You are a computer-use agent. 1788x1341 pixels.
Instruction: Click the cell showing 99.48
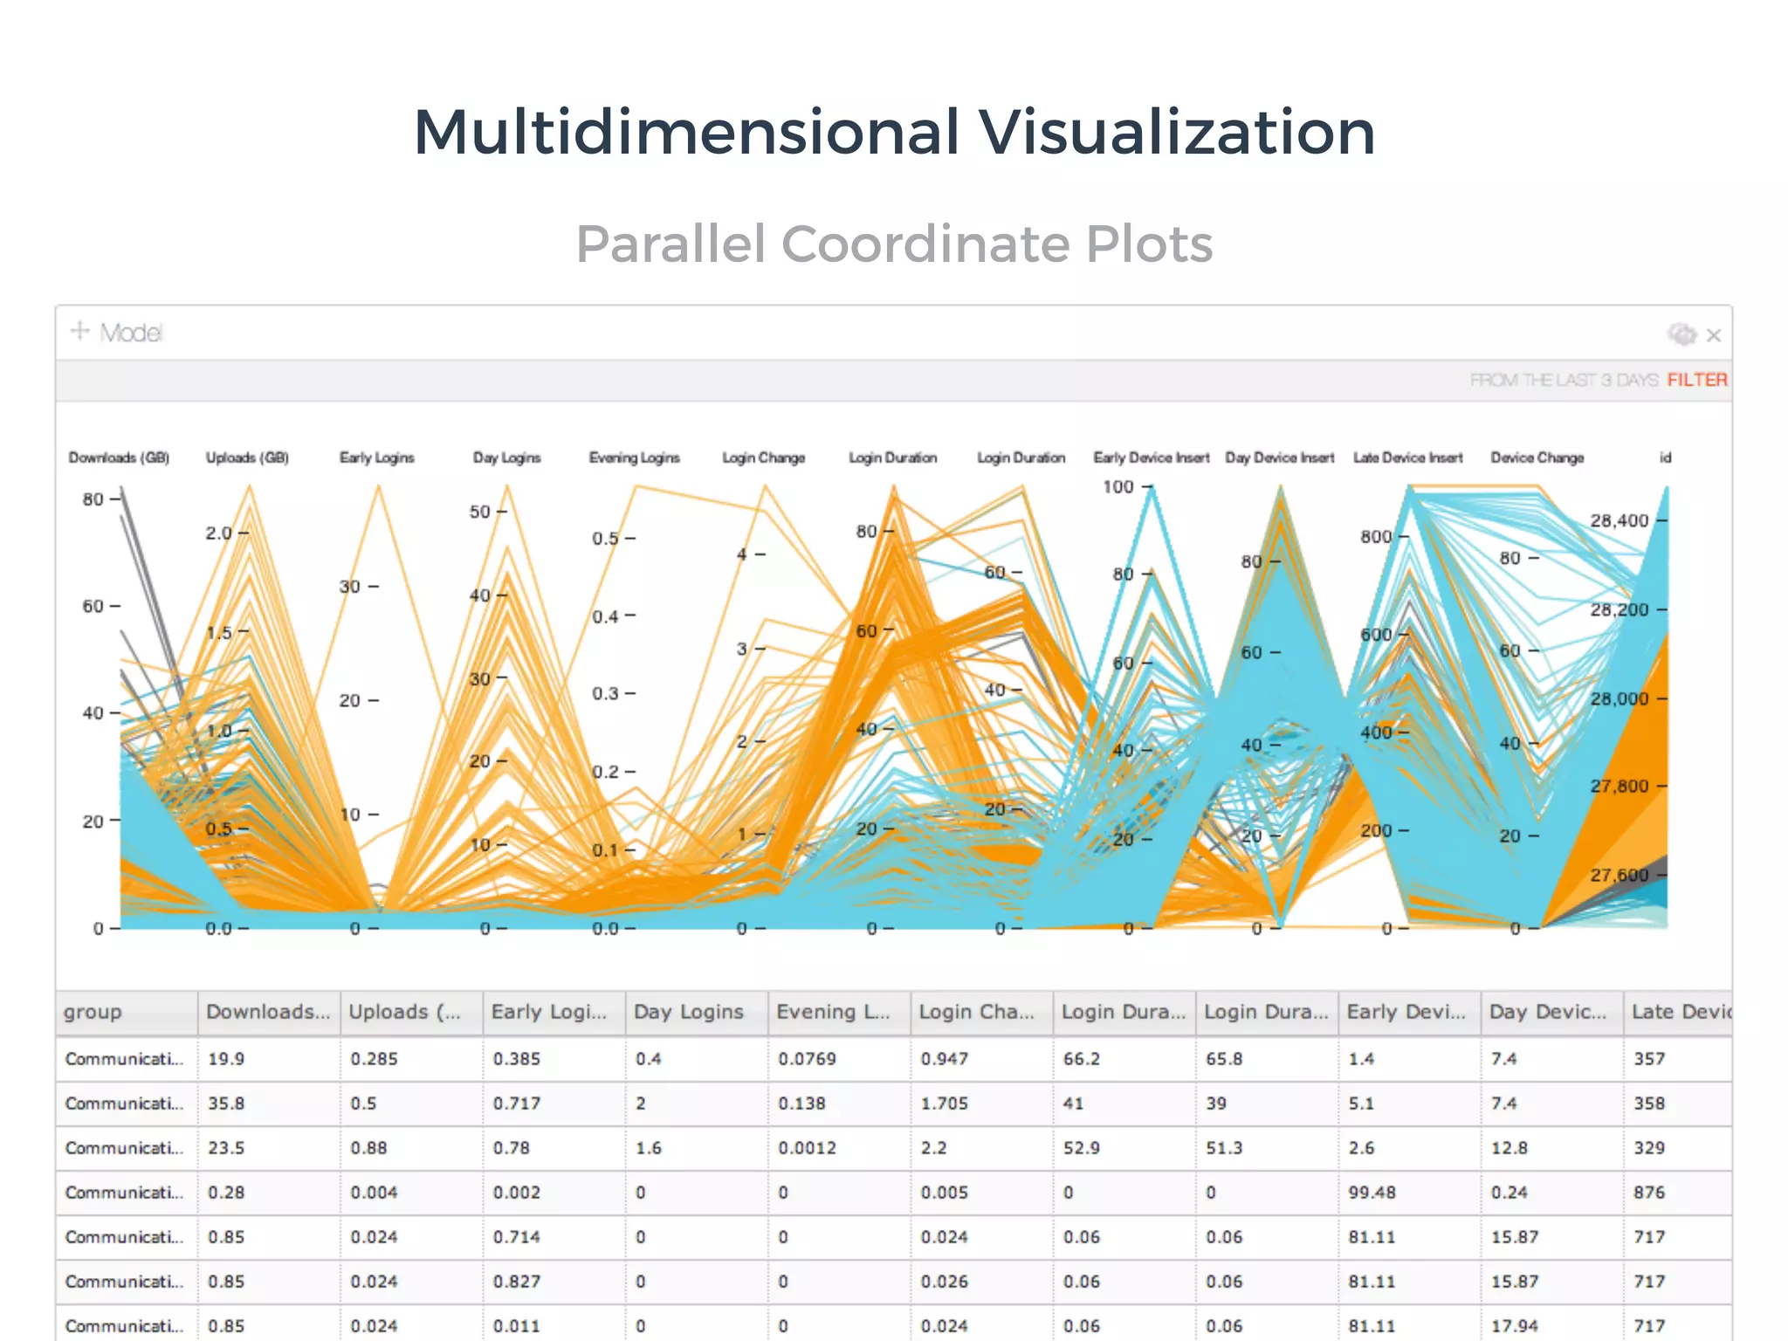(x=1372, y=1193)
